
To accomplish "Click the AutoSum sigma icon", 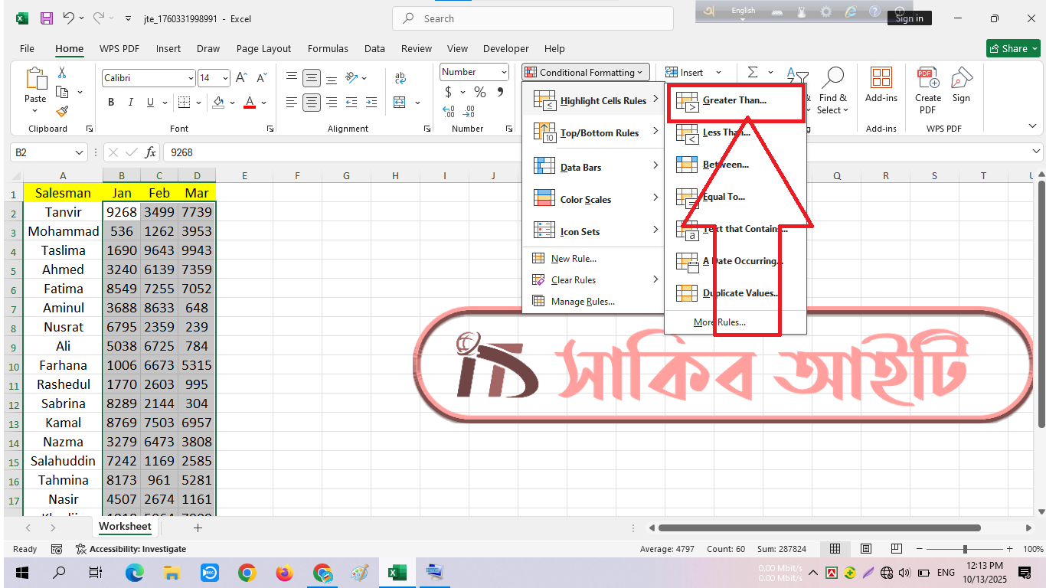I will point(753,72).
